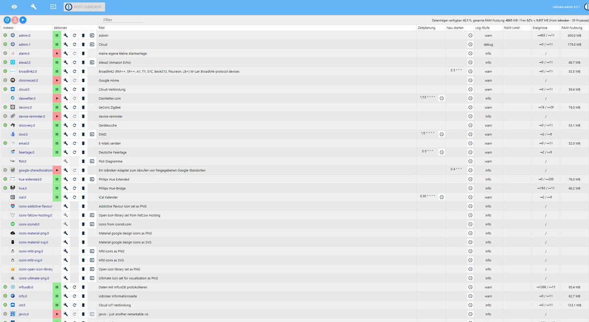Click the Log-Stufe column header
The width and height of the screenshot is (589, 322).
click(x=482, y=28)
